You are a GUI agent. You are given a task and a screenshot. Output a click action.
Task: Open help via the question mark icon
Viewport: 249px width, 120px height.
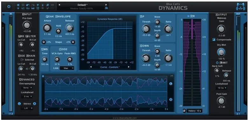click(38, 5)
